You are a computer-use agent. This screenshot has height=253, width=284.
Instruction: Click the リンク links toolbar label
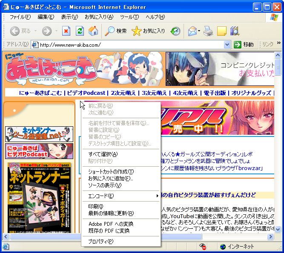268,44
